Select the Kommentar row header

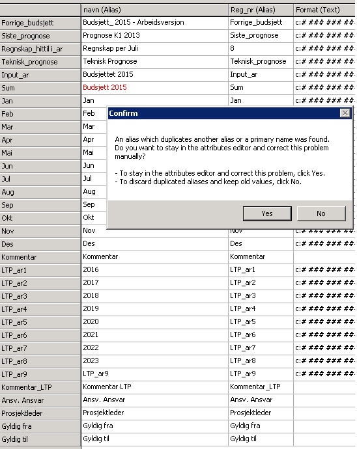pyautogui.click(x=40, y=257)
